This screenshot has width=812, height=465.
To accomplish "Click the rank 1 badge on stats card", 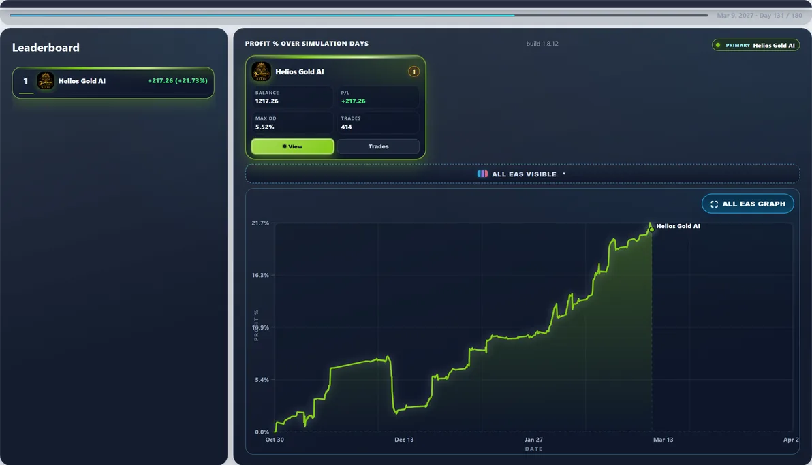I will tap(413, 71).
